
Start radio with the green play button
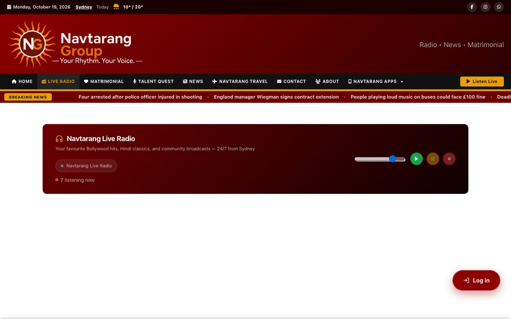coord(416,159)
